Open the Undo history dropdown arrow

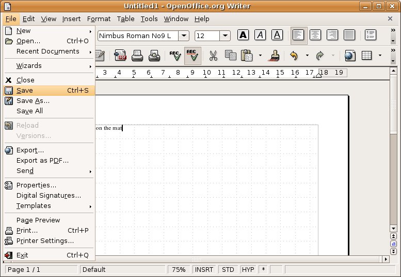pyautogui.click(x=307, y=56)
